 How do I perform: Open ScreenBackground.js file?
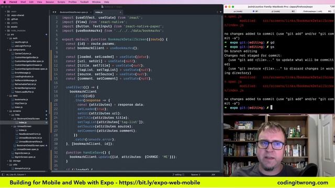click(x=25, y=88)
